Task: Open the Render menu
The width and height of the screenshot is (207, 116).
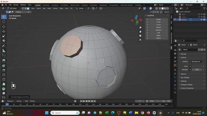Action: pos(16,5)
